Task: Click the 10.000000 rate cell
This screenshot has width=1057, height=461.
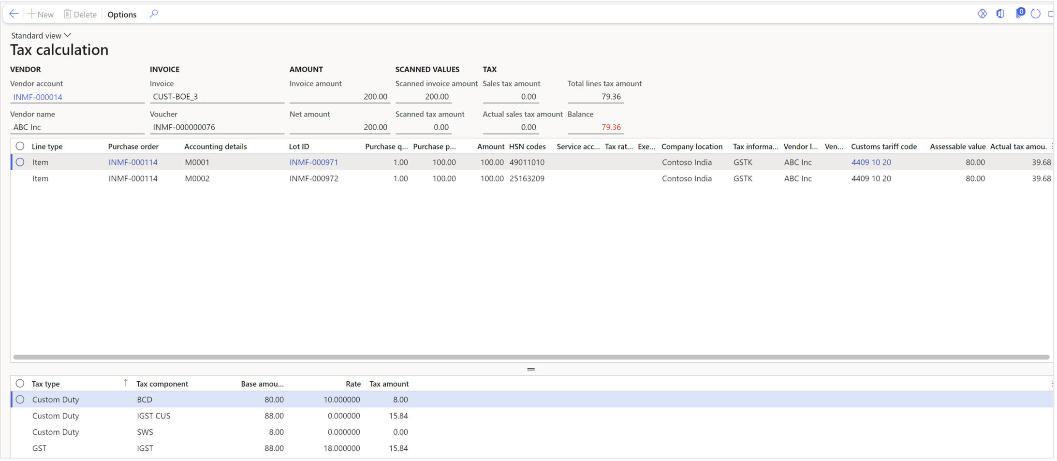Action: click(x=341, y=400)
